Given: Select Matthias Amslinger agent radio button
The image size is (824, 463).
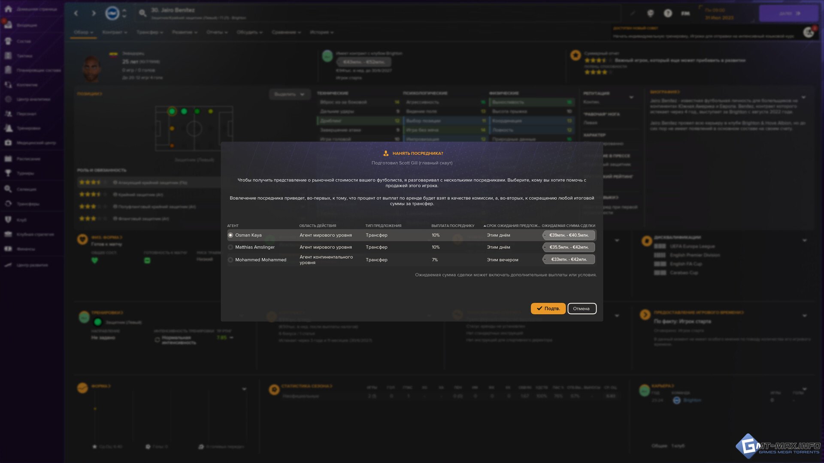Looking at the screenshot, I should pos(230,247).
